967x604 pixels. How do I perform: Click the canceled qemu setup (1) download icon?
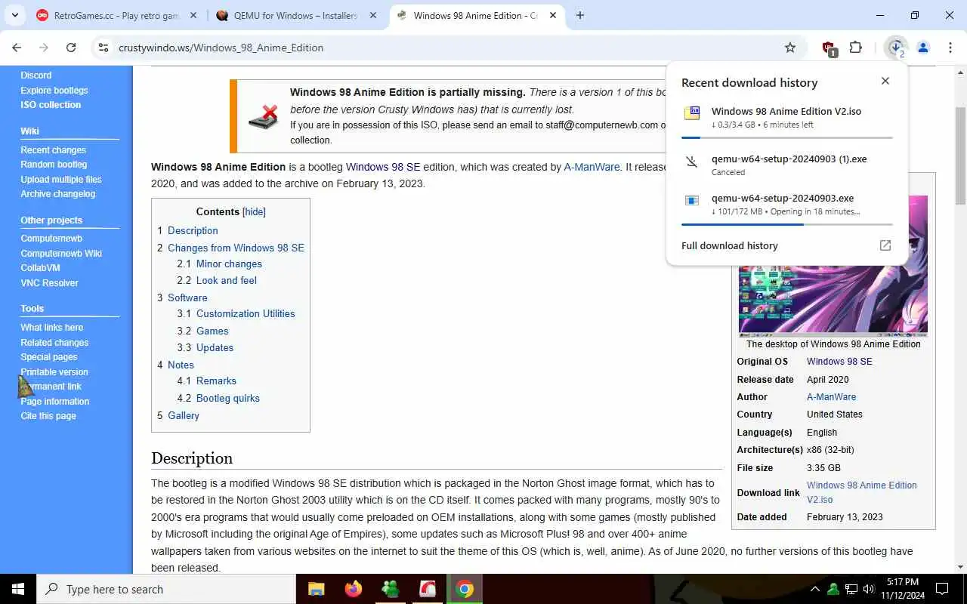click(x=691, y=162)
